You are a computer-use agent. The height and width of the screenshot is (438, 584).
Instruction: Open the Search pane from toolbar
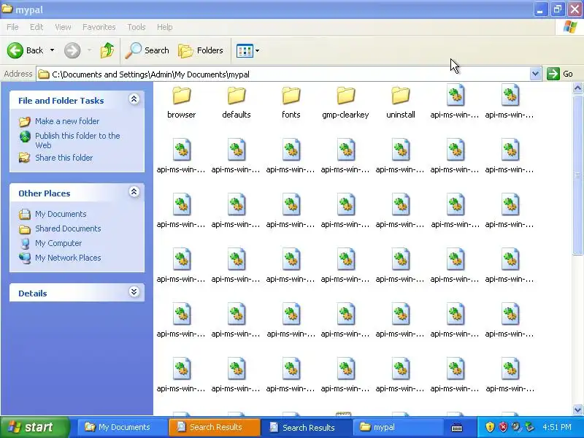pyautogui.click(x=147, y=50)
